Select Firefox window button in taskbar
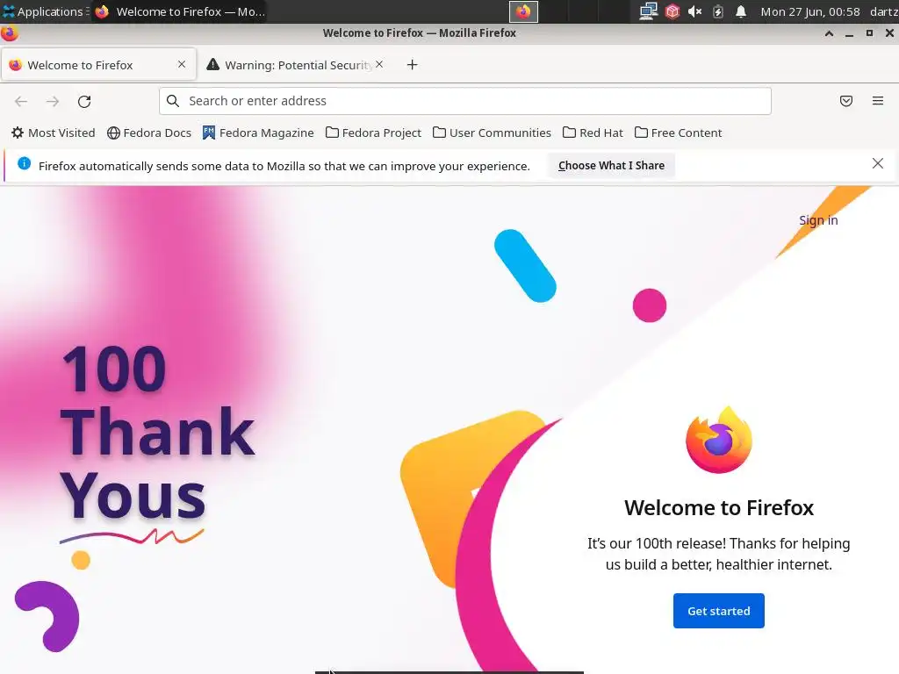Viewport: 899px width, 674px height. (x=181, y=11)
